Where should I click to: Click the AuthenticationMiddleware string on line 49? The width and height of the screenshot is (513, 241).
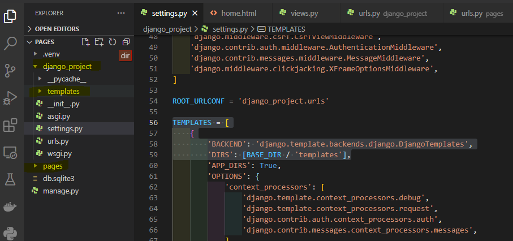click(314, 48)
